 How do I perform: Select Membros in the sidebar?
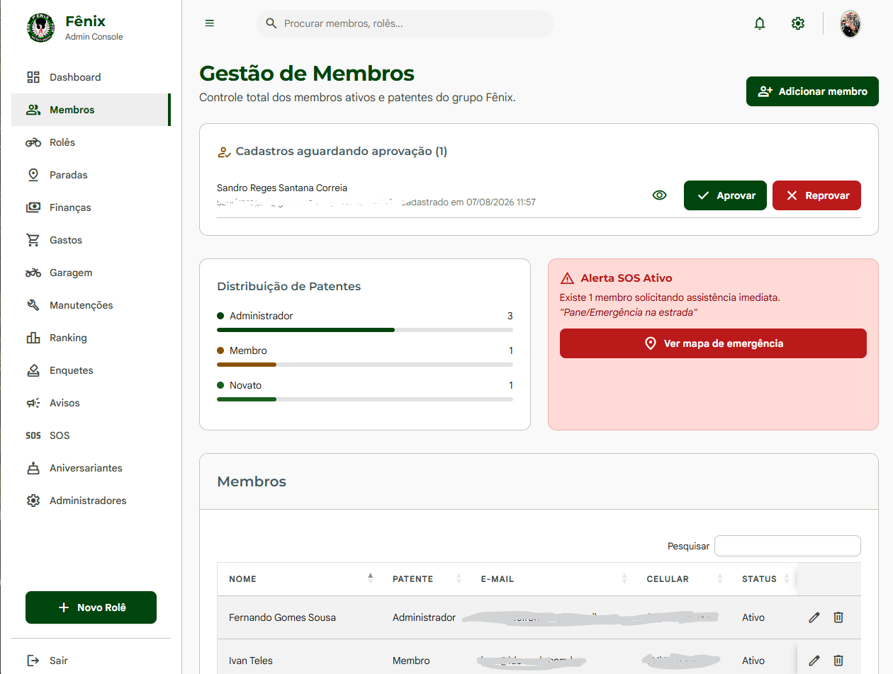pyautogui.click(x=91, y=110)
